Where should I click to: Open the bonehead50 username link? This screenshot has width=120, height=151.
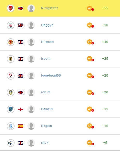tap(51, 75)
